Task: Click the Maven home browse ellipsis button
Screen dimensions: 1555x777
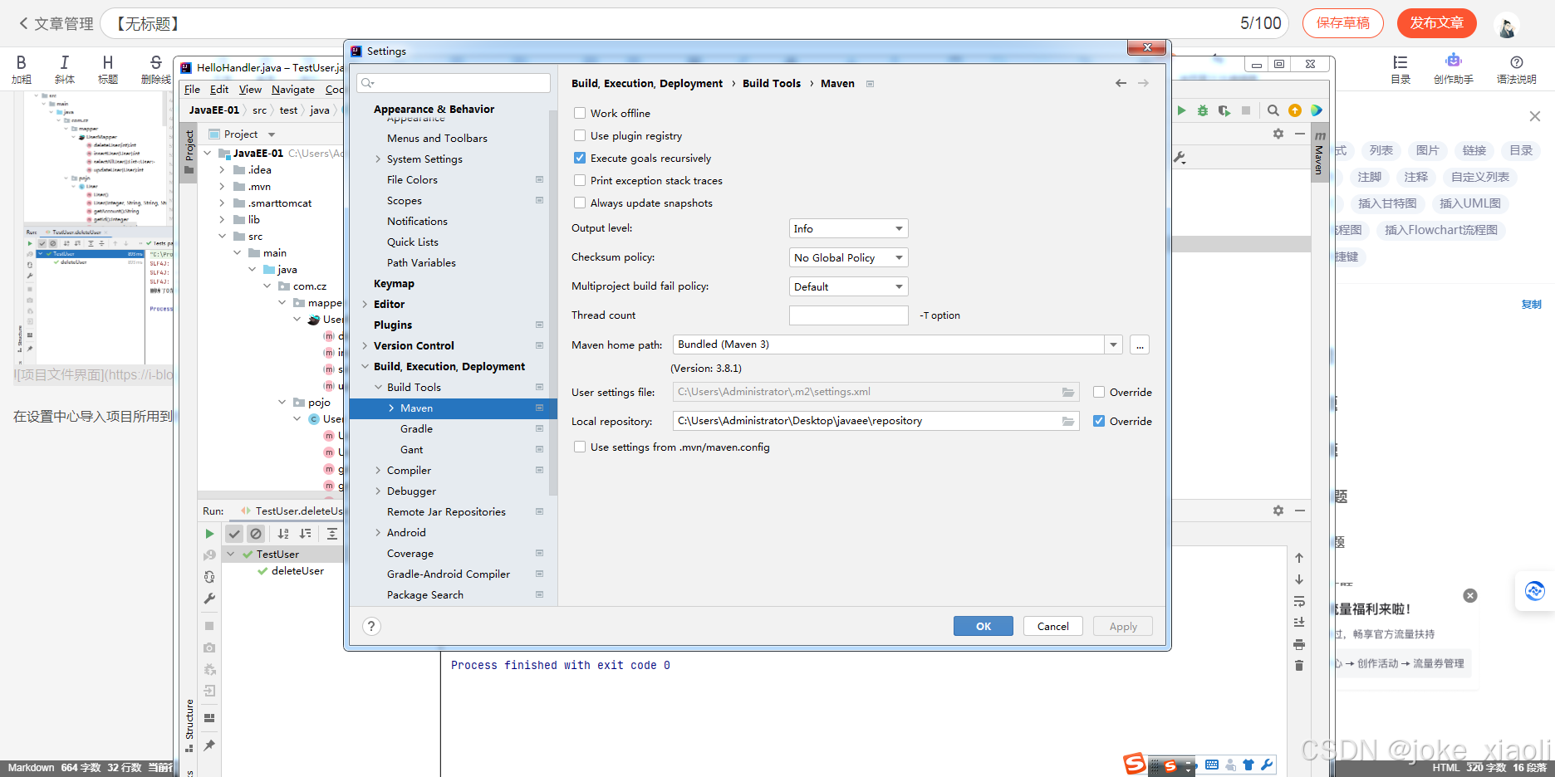Action: 1140,345
